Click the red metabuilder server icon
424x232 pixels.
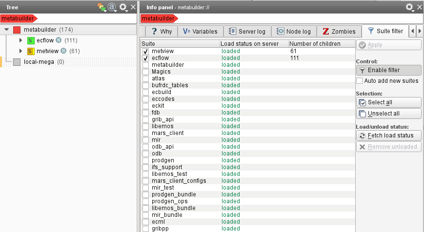point(17,30)
